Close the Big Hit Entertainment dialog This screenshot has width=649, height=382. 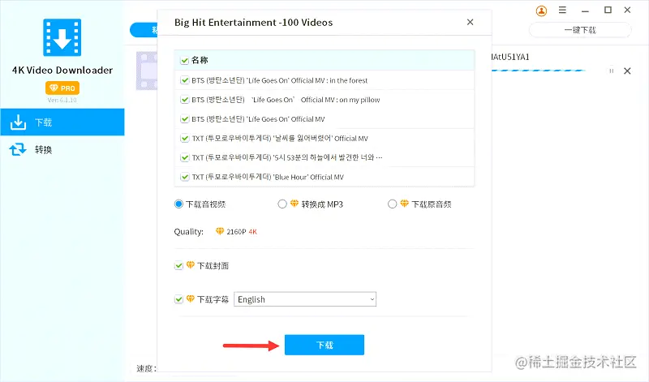[471, 22]
